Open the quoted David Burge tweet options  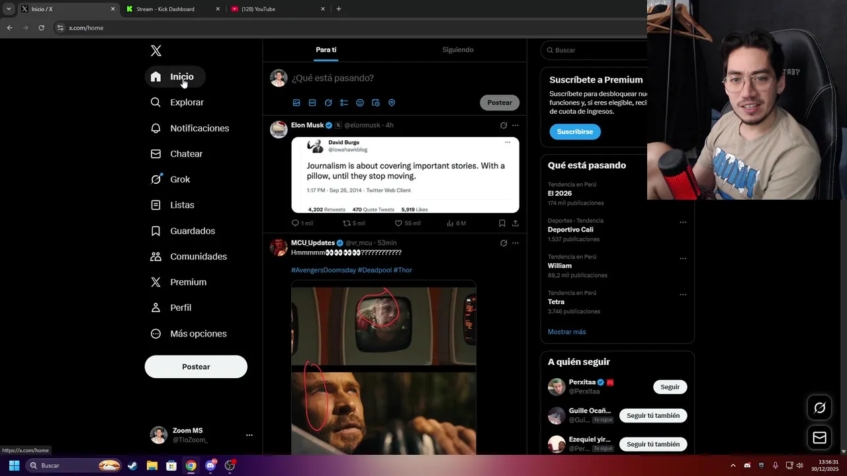point(508,142)
